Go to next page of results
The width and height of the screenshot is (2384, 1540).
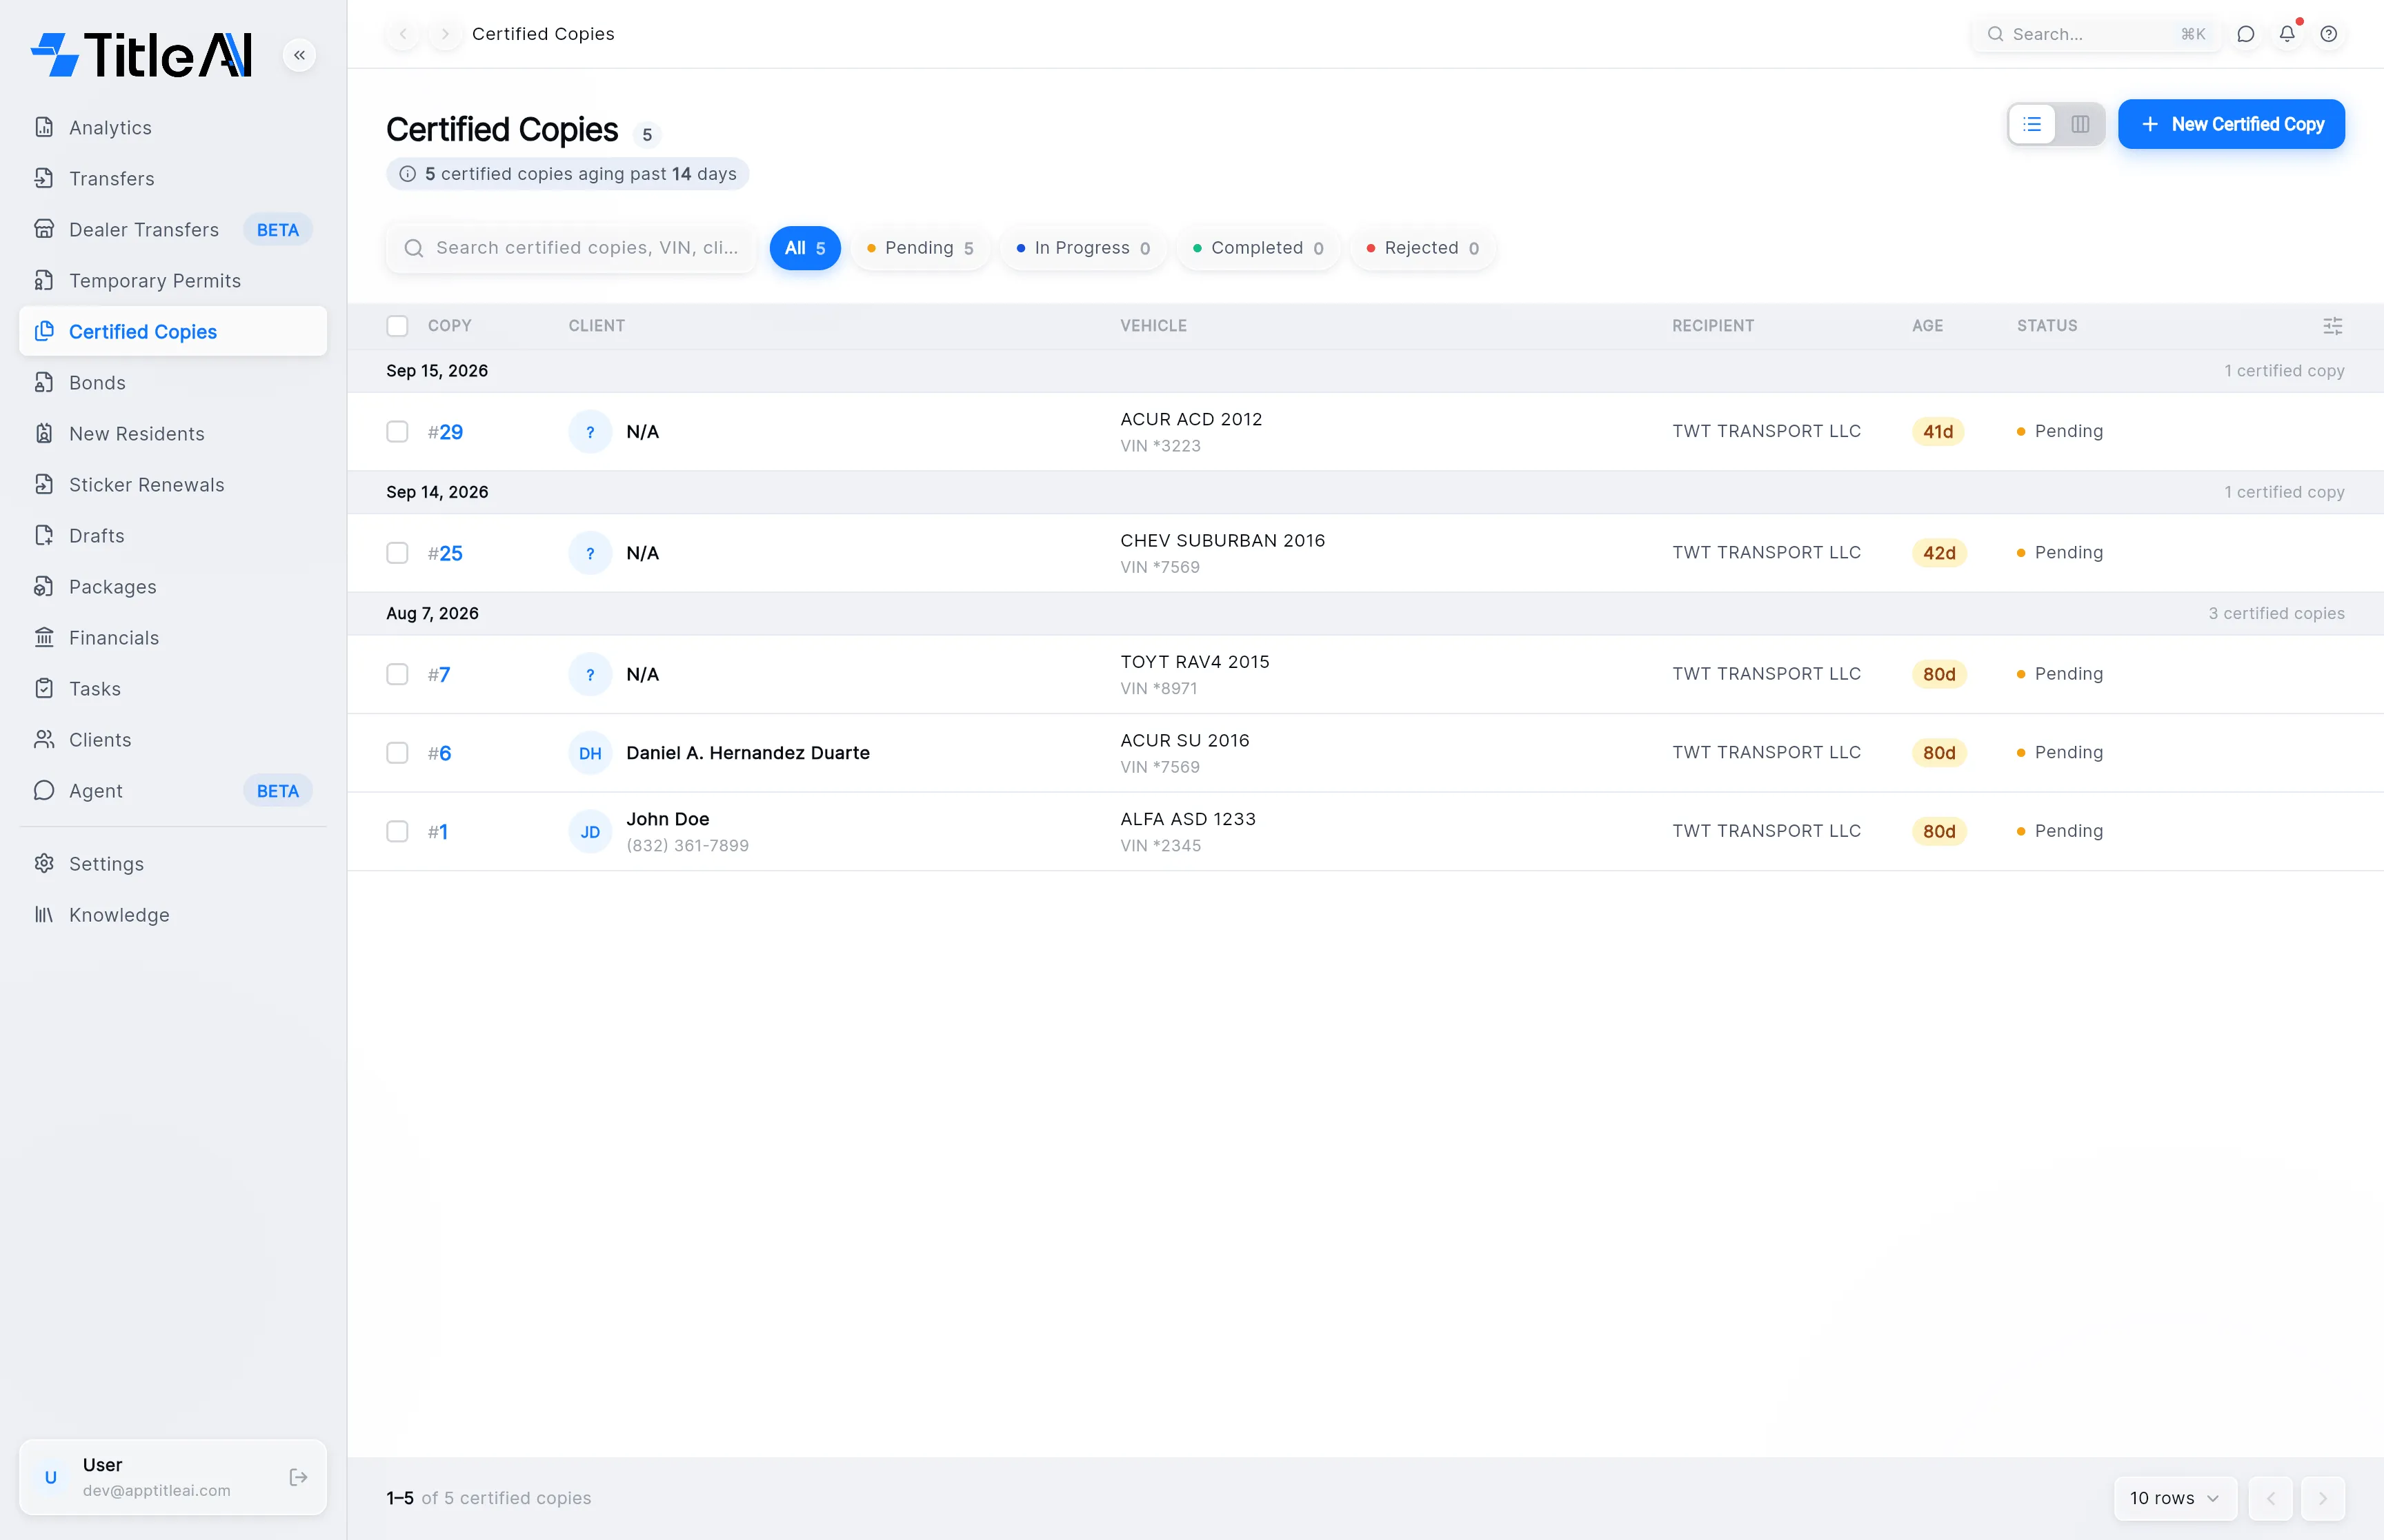point(2323,1498)
